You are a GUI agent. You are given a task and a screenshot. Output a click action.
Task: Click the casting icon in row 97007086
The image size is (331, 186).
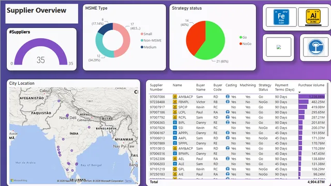click(228, 97)
